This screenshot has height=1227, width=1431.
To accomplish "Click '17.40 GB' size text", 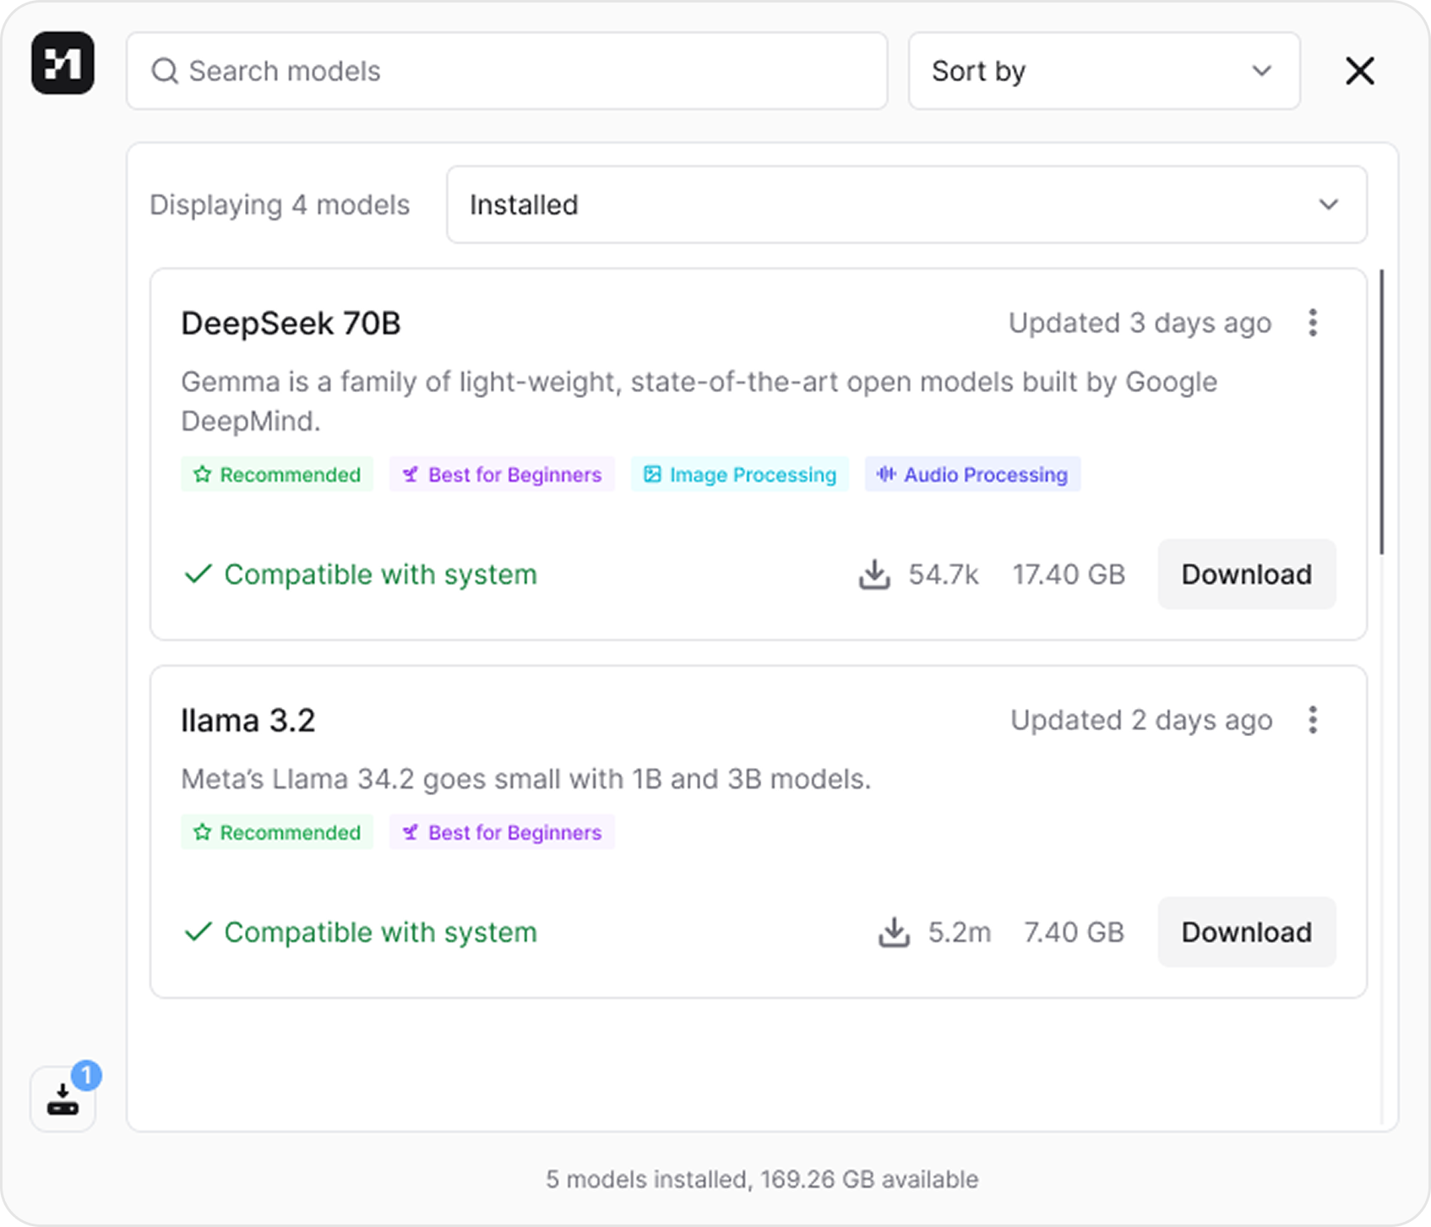I will pos(1069,575).
